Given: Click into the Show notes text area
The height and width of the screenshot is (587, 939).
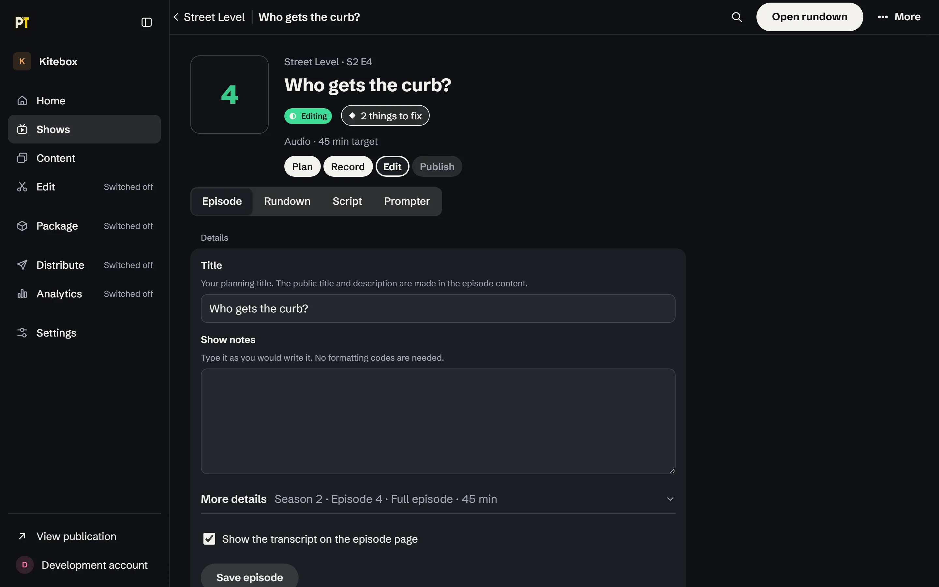Looking at the screenshot, I should click(438, 421).
